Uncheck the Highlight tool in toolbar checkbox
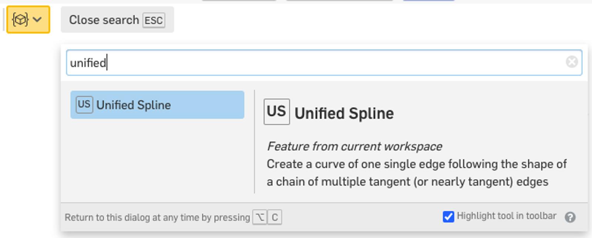The image size is (592, 238). point(448,217)
